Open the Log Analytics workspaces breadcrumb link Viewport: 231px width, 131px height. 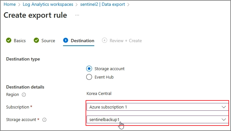48,5
